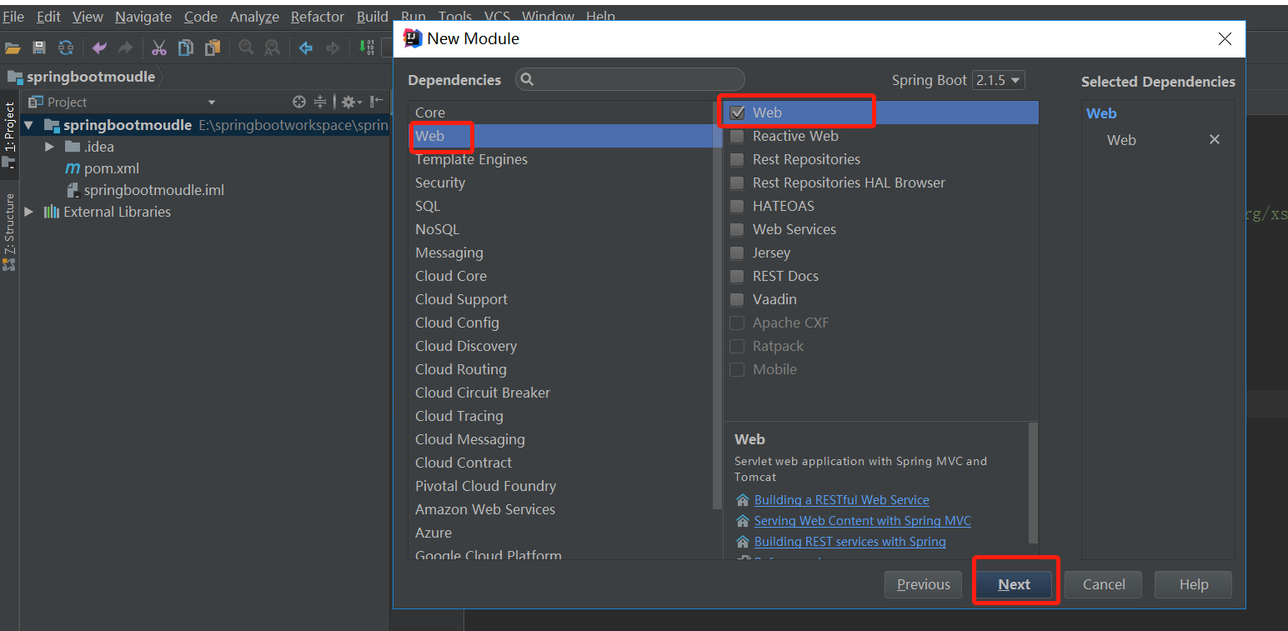This screenshot has width=1288, height=631.
Task: Open the Serving Web Content with Spring MVC link
Action: tap(862, 520)
